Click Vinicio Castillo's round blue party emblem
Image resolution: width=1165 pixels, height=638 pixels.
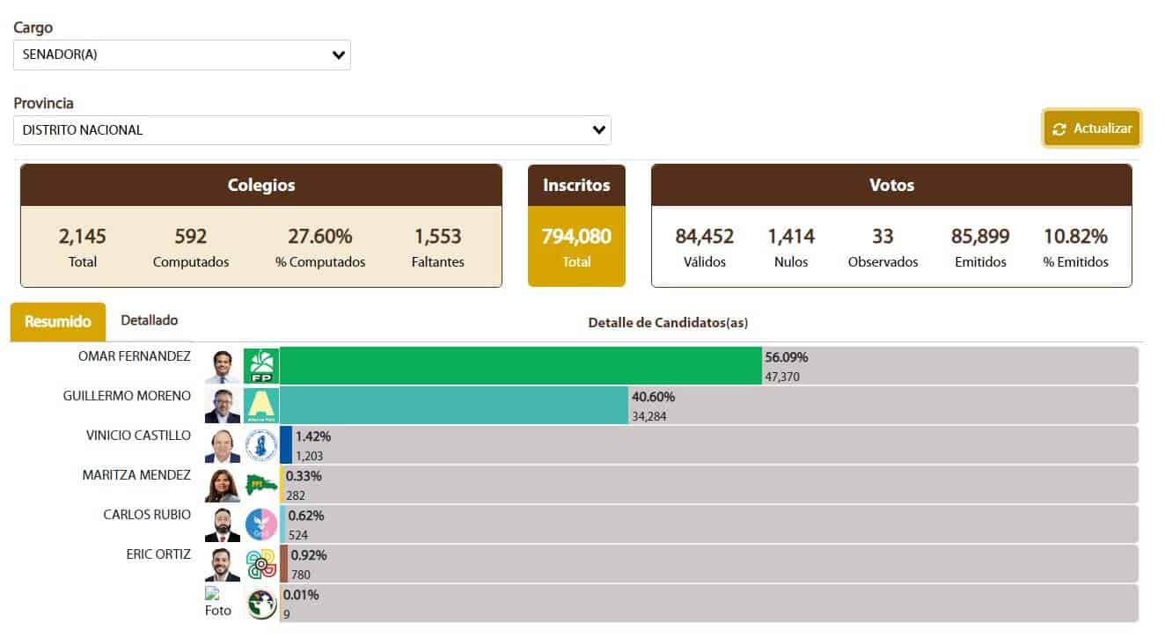pos(261,445)
